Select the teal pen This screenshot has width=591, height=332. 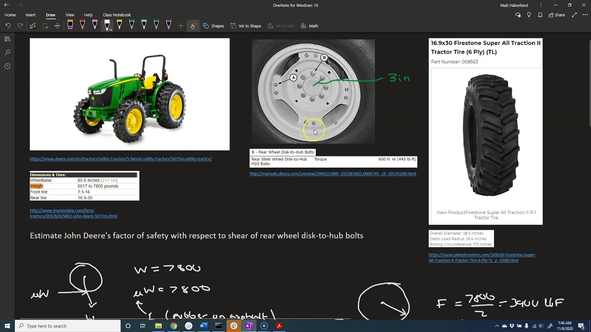coord(156,25)
